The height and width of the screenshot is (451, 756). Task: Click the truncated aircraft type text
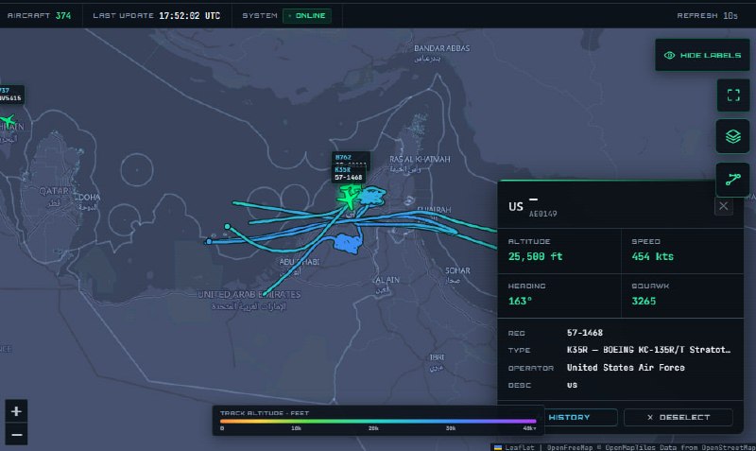[648, 350]
